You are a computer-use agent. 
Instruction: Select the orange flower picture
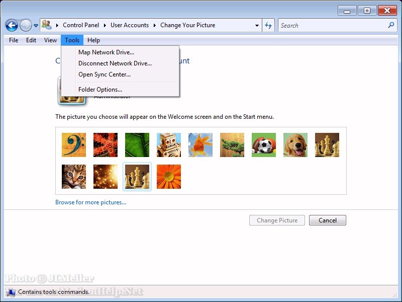169,177
